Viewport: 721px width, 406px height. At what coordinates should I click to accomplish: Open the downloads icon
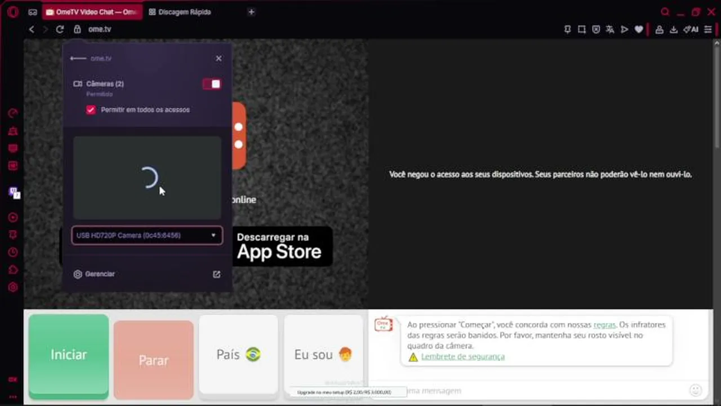[x=673, y=29]
